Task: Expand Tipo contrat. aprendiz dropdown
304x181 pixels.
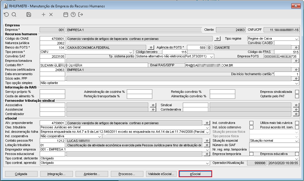Action: click(207, 163)
